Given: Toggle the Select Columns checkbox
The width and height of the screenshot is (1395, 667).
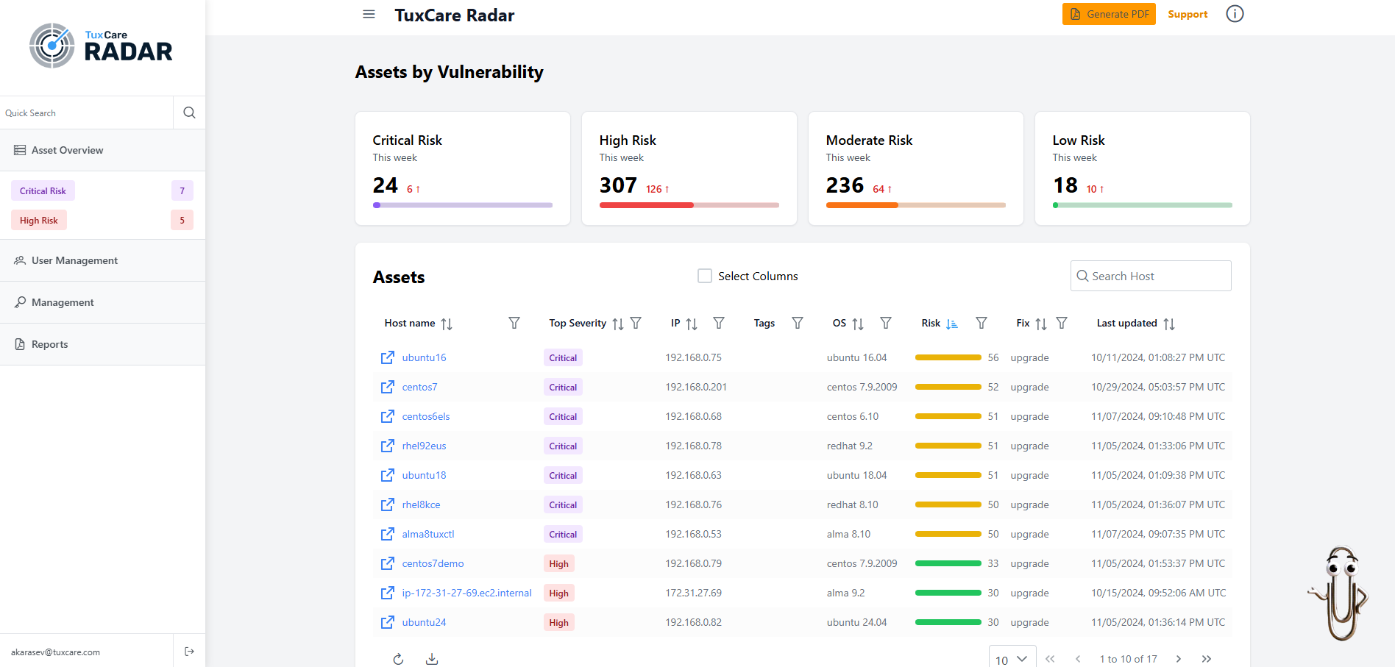Looking at the screenshot, I should tap(705, 276).
